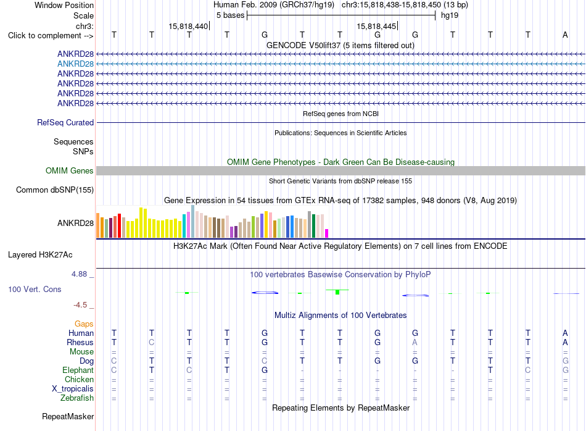Select the Scale track label
The height and width of the screenshot is (431, 586).
coord(83,15)
